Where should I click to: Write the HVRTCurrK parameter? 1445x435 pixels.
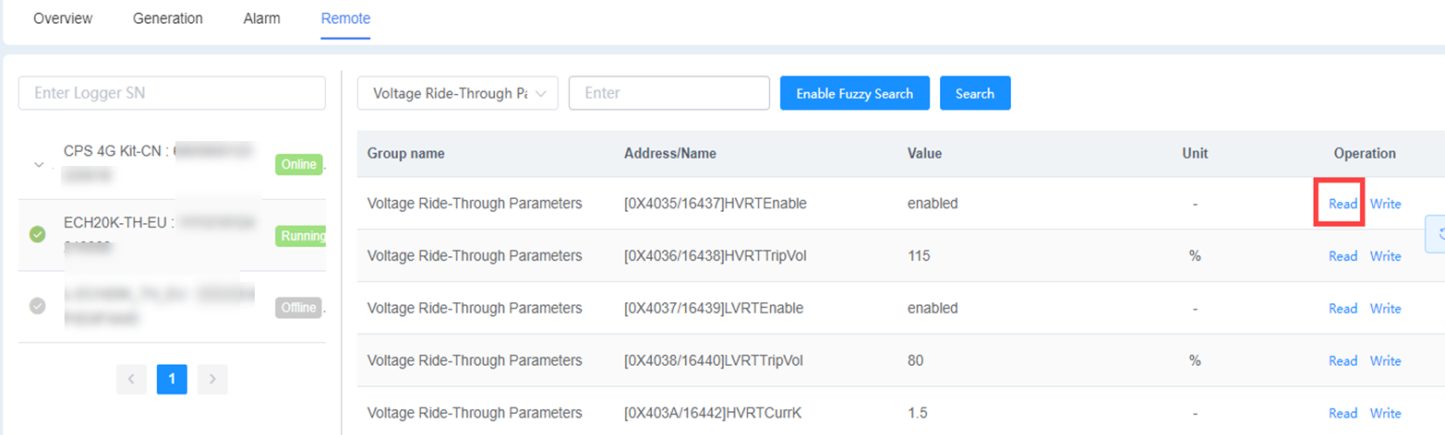pyautogui.click(x=1385, y=413)
